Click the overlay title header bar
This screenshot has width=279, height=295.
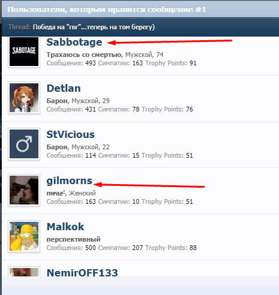pos(140,10)
